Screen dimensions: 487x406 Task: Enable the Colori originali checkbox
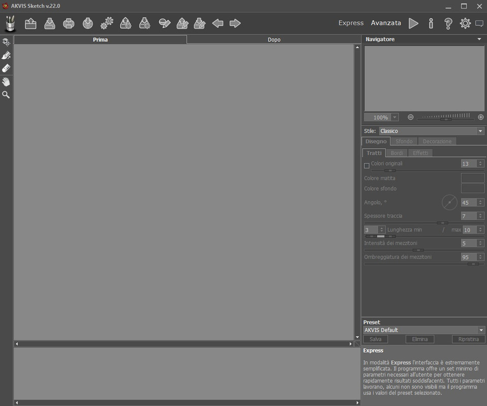coord(367,166)
